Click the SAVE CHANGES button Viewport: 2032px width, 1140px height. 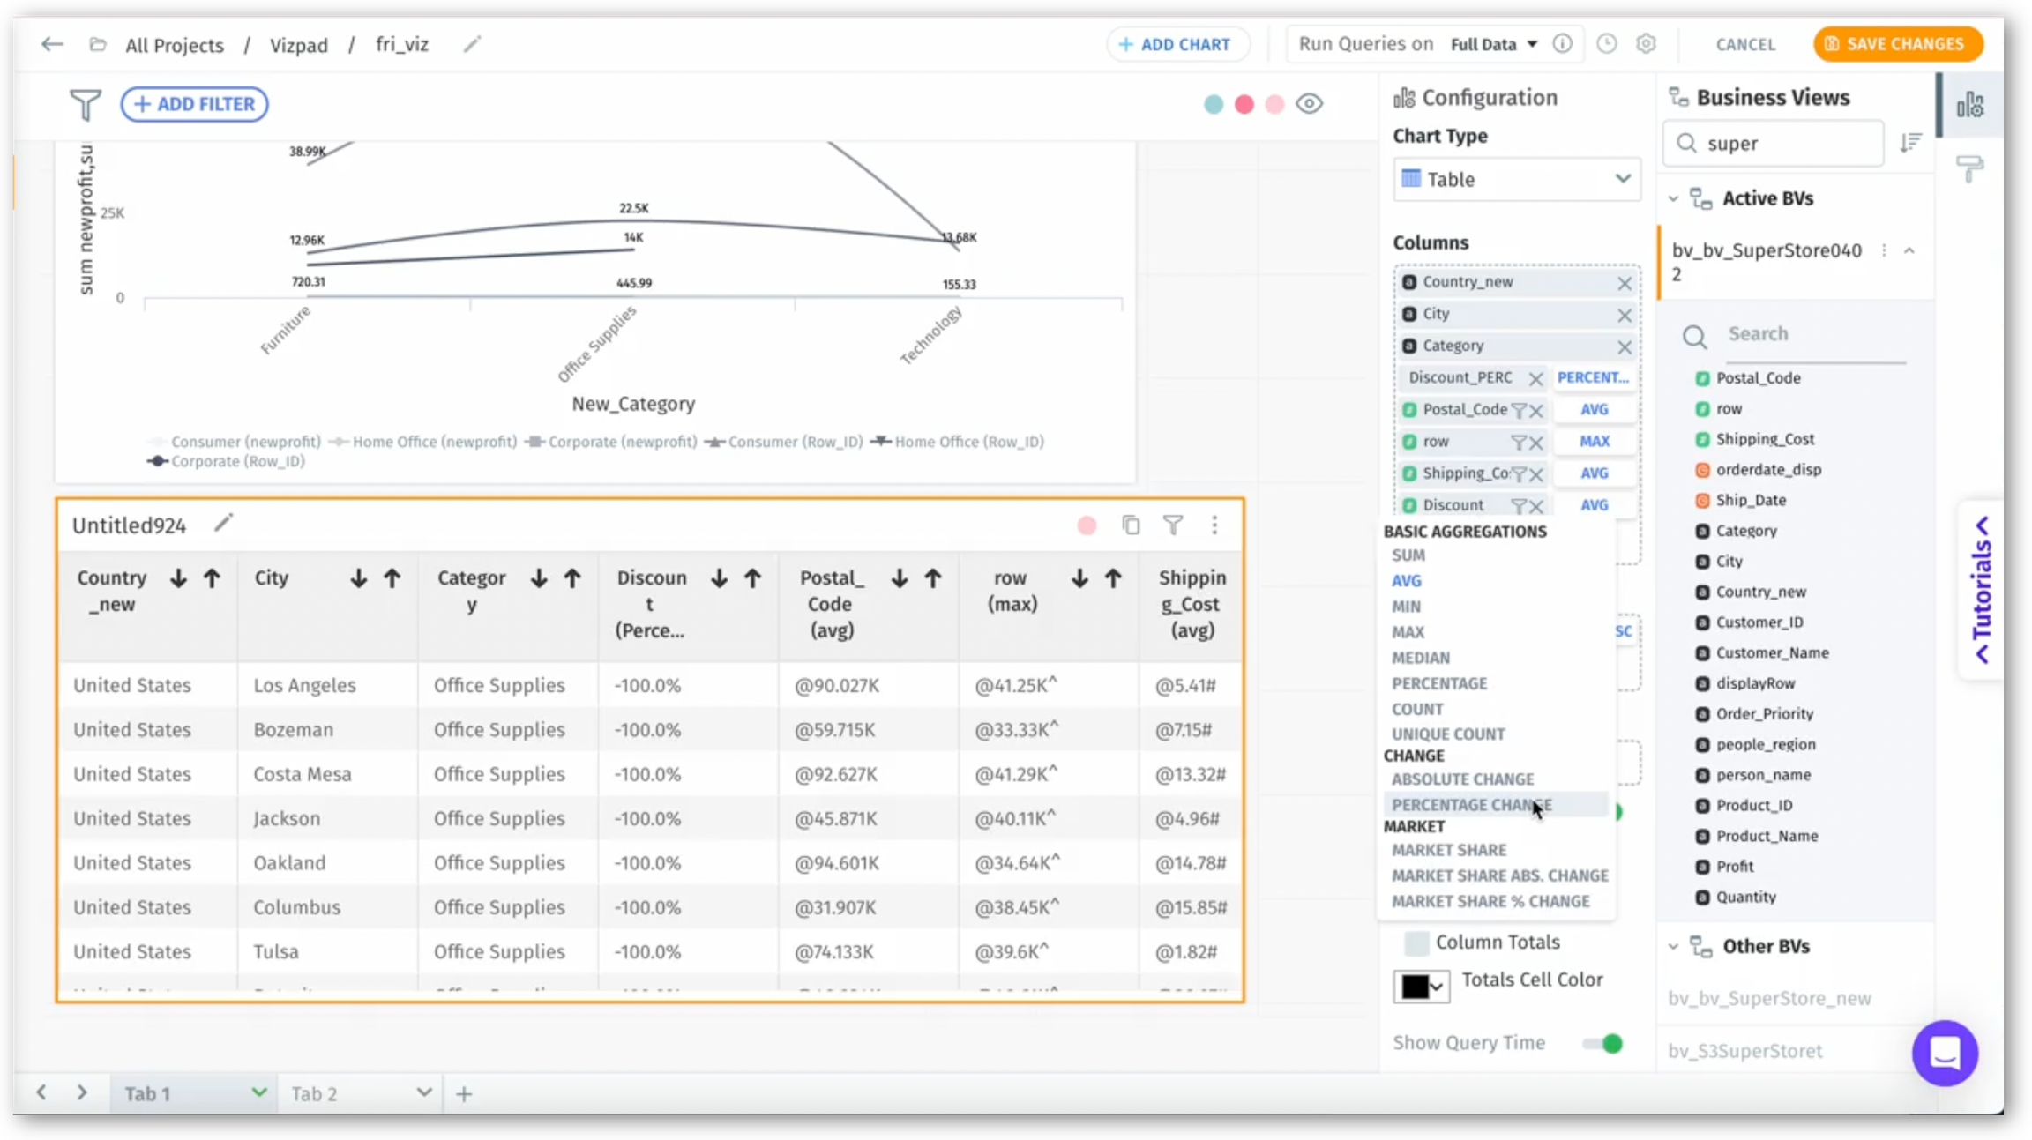[1897, 44]
